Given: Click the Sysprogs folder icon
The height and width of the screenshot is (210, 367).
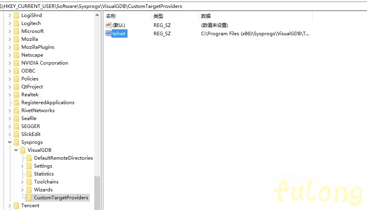Looking at the screenshot, I should 16,142.
